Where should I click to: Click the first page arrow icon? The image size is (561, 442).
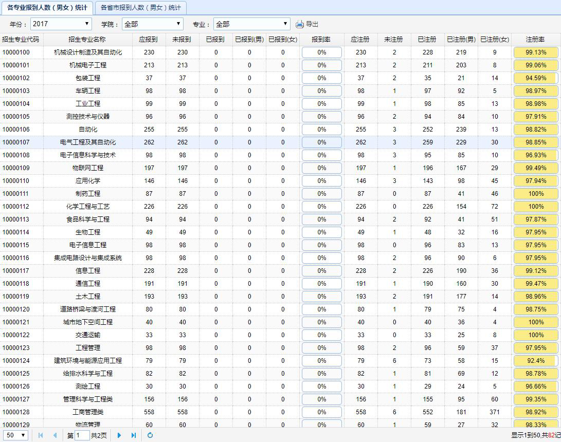click(41, 435)
